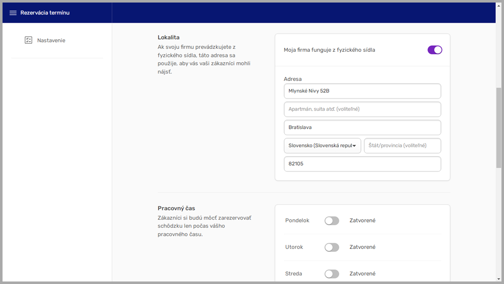Image resolution: width=504 pixels, height=284 pixels.
Task: Click Zatvorené status beside Utorok
Action: pyautogui.click(x=362, y=247)
